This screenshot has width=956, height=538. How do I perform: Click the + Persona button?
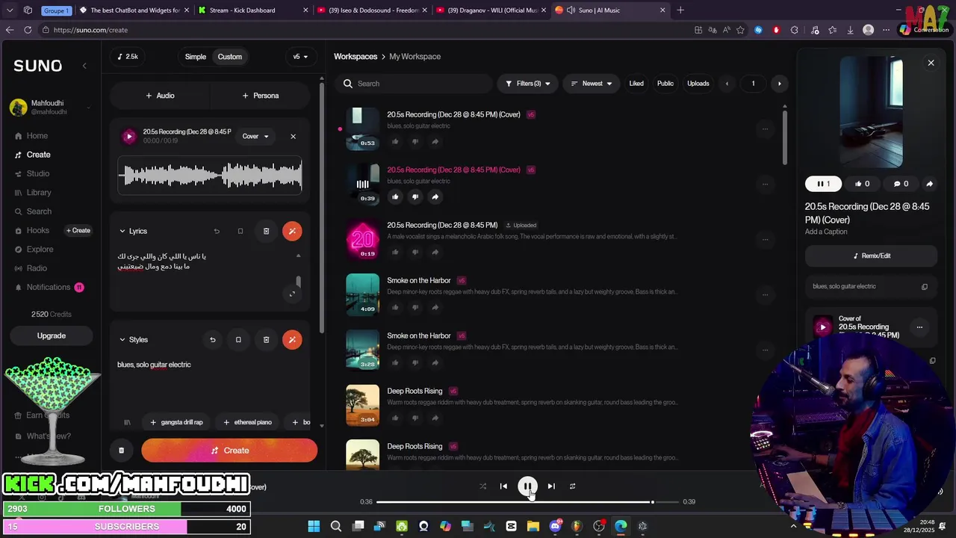[x=261, y=96]
